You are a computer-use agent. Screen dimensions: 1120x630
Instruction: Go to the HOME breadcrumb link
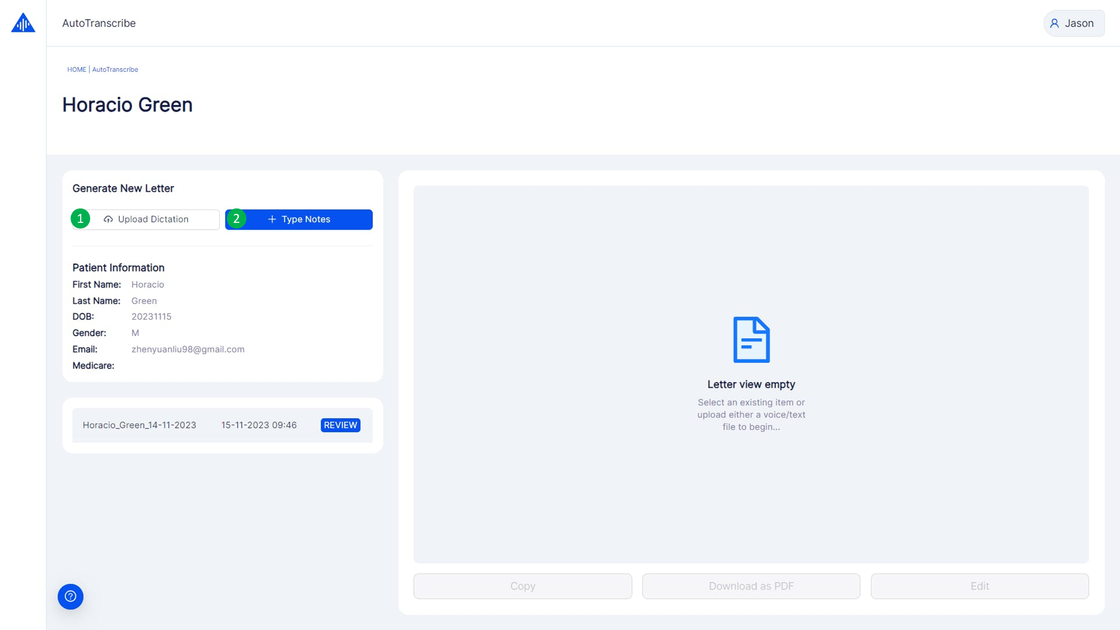(x=77, y=69)
